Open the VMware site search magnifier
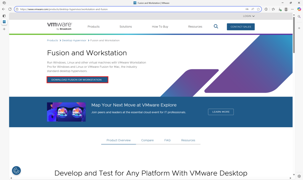This screenshot has height=180, width=303. click(x=216, y=27)
